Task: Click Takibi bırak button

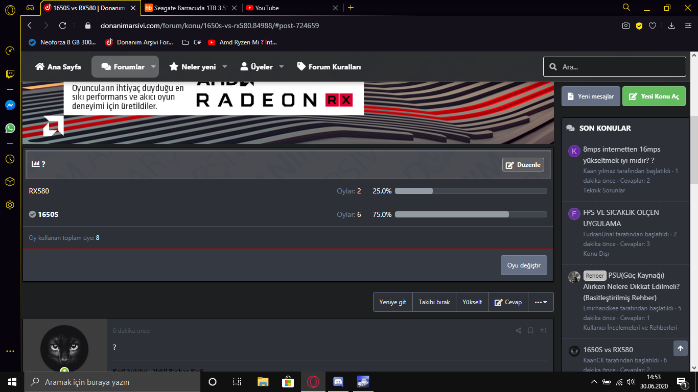Action: 434,302
